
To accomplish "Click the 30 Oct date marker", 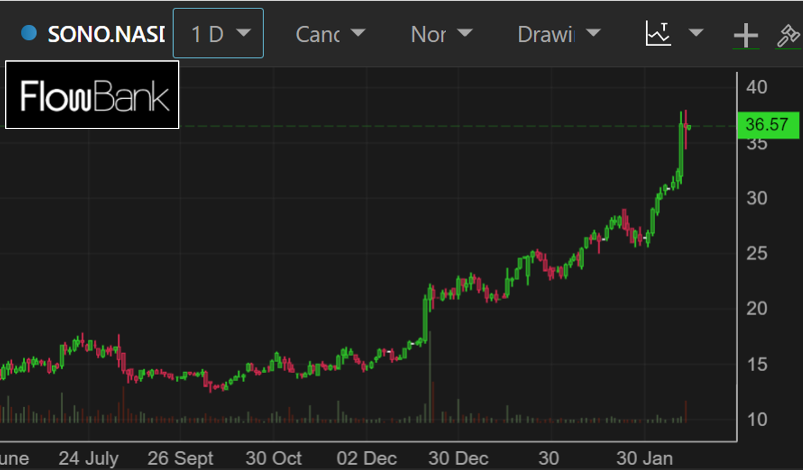I will point(273,458).
